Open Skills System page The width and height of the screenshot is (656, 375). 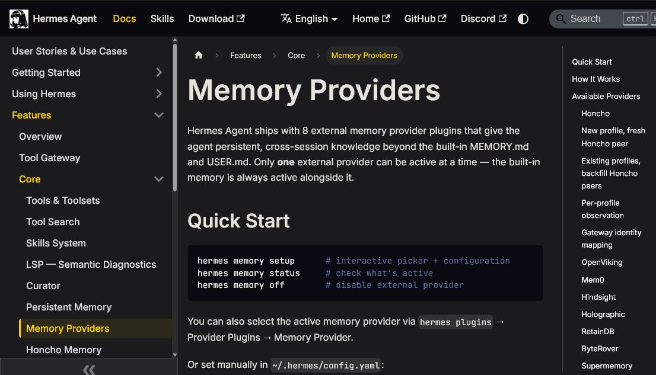click(56, 243)
